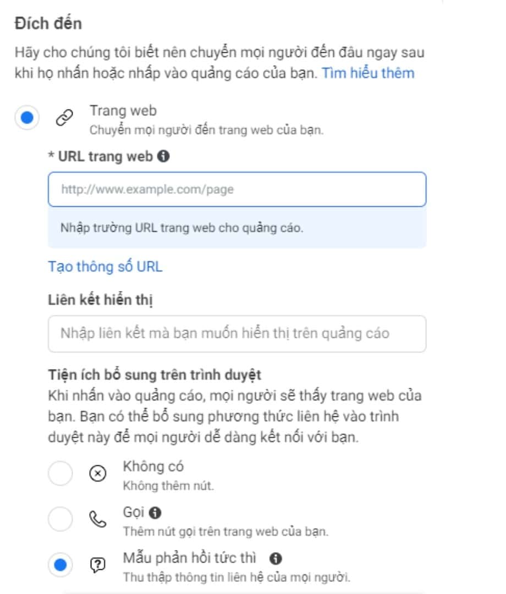The height and width of the screenshot is (594, 506).
Task: Select the Mẫu phản hồi tức thì radio button
Action: click(61, 565)
